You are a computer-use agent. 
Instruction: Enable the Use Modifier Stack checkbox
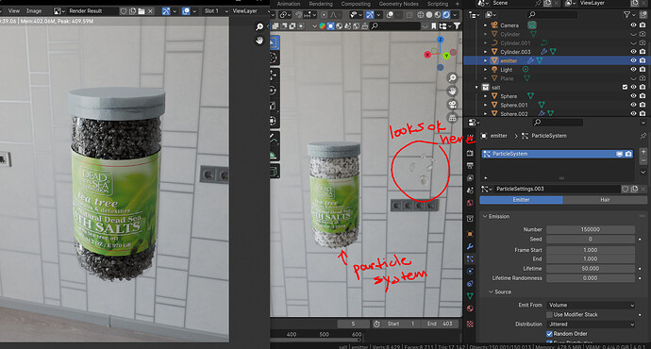click(550, 314)
